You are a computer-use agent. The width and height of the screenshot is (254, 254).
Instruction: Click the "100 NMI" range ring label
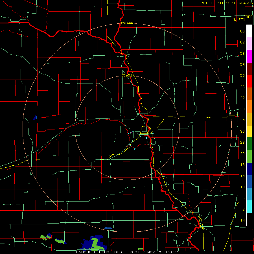click(x=127, y=23)
